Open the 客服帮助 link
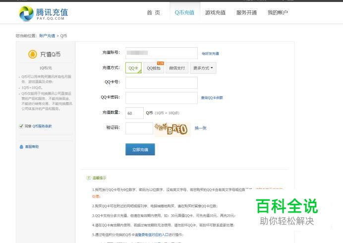343x243 pixels. [x=32, y=147]
